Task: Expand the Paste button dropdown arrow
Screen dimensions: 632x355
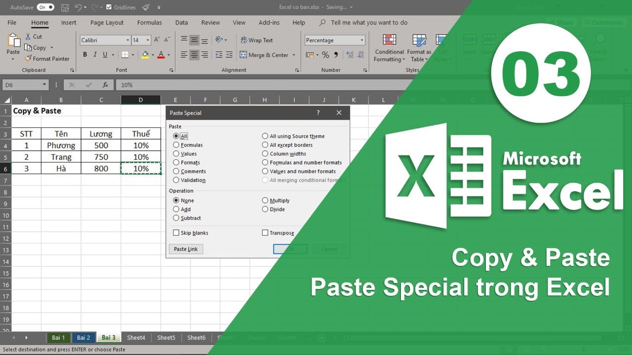Action: coord(13,59)
